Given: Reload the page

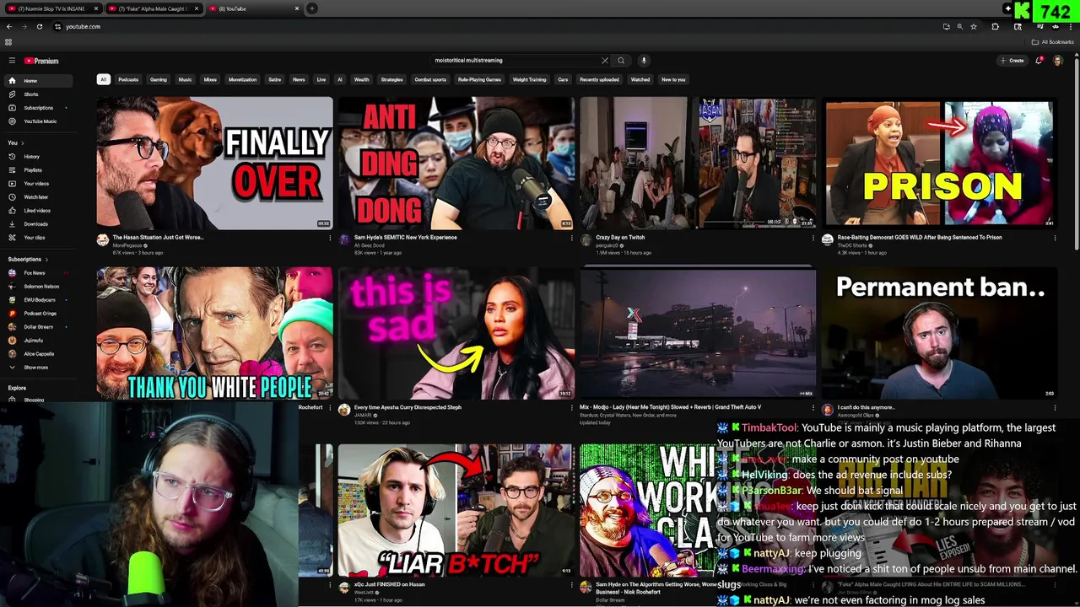Looking at the screenshot, I should click(39, 26).
